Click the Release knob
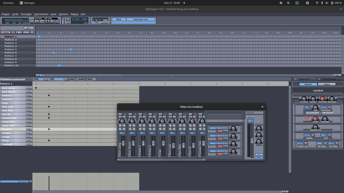344x193 pixels. (x=332, y=99)
